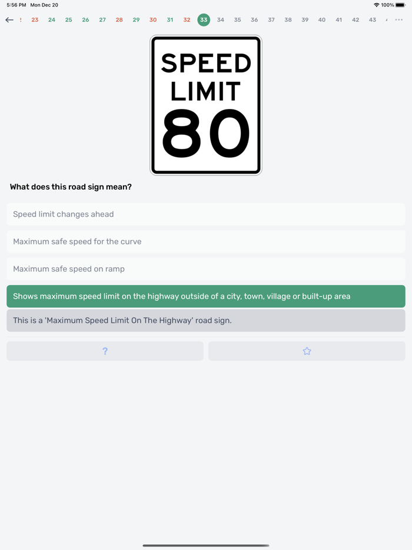Tap the SPEED LIMIT 80 sign image
The width and height of the screenshot is (412, 550).
(205, 105)
